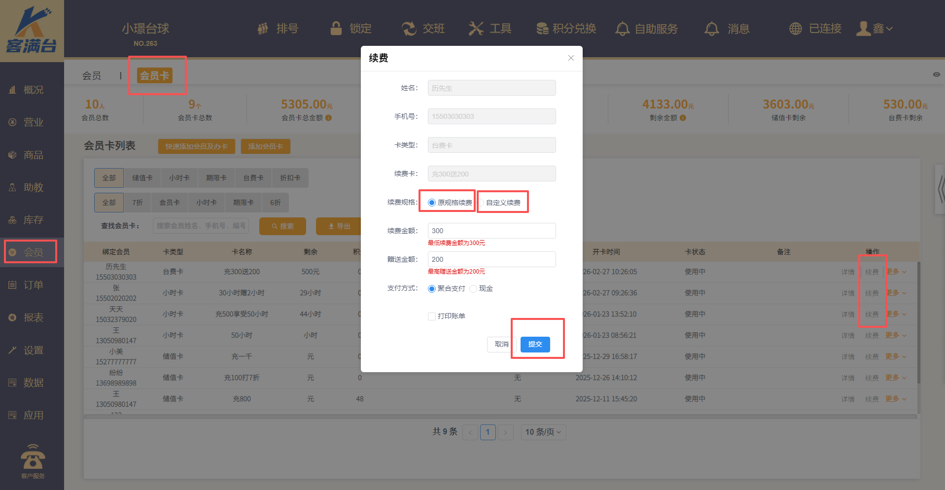Open 自助服务 bell icon
The width and height of the screenshot is (945, 490).
pos(622,29)
